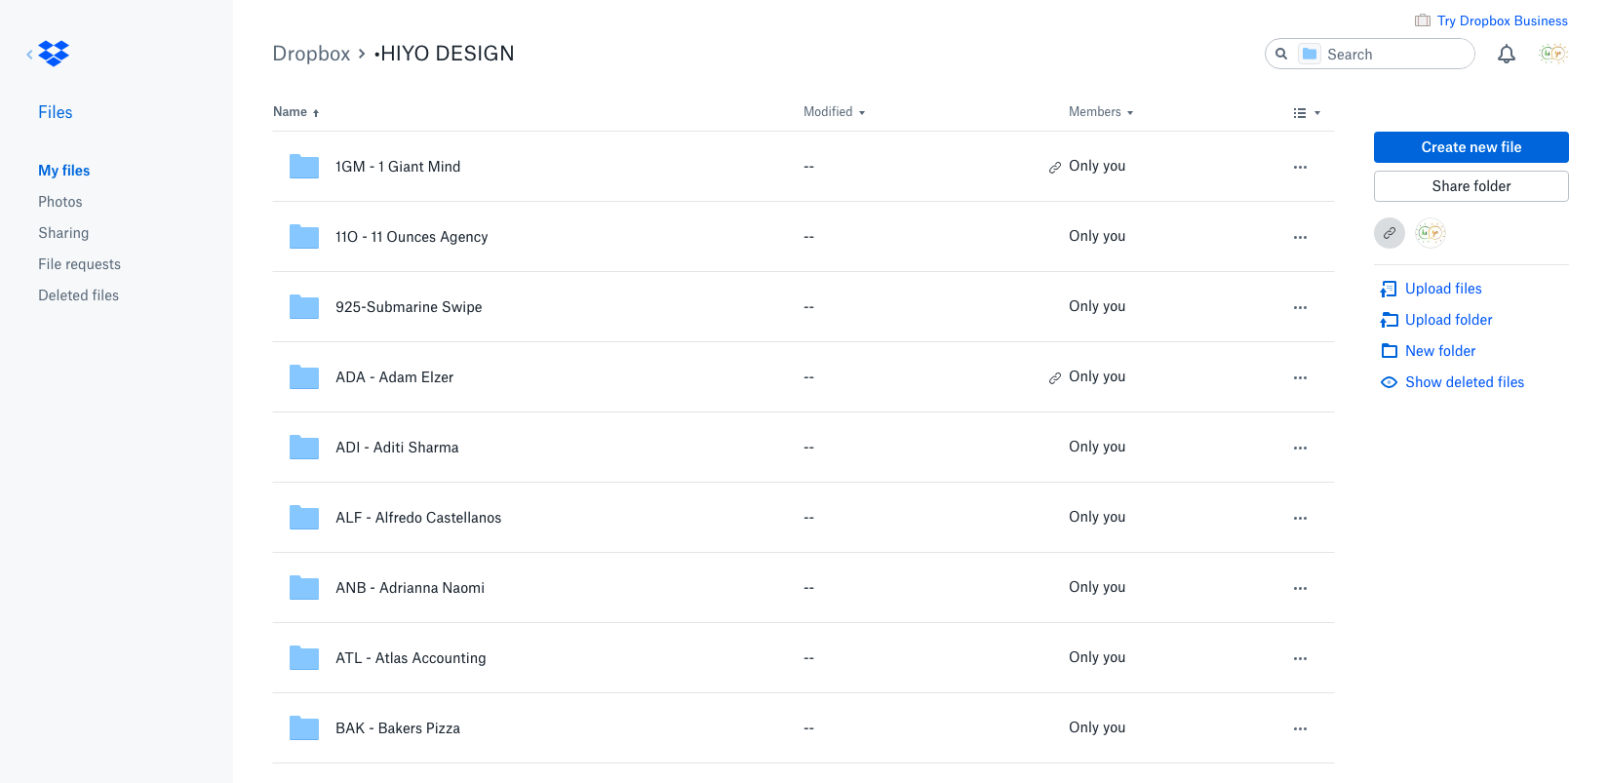This screenshot has height=783, width=1608.
Task: Open the ATL - Atlas Accounting folder name
Action: point(411,658)
